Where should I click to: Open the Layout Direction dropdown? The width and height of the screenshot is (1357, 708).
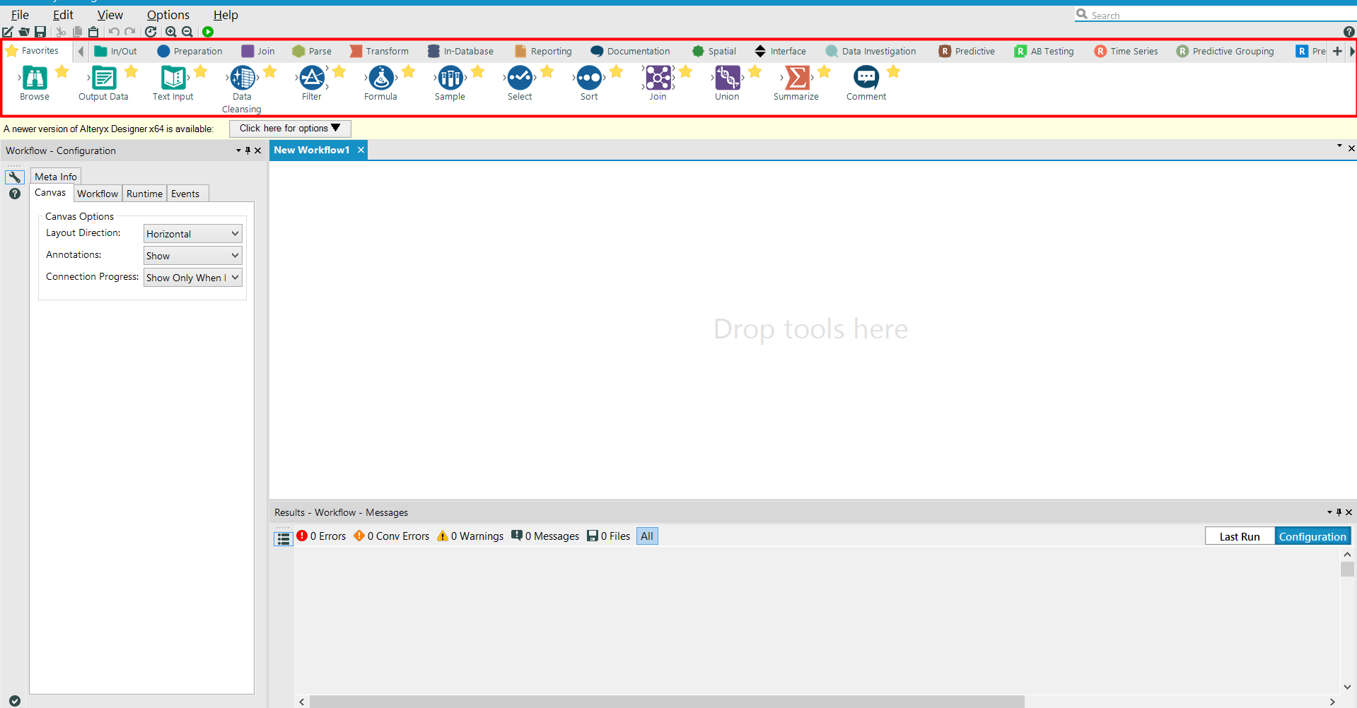pos(192,233)
